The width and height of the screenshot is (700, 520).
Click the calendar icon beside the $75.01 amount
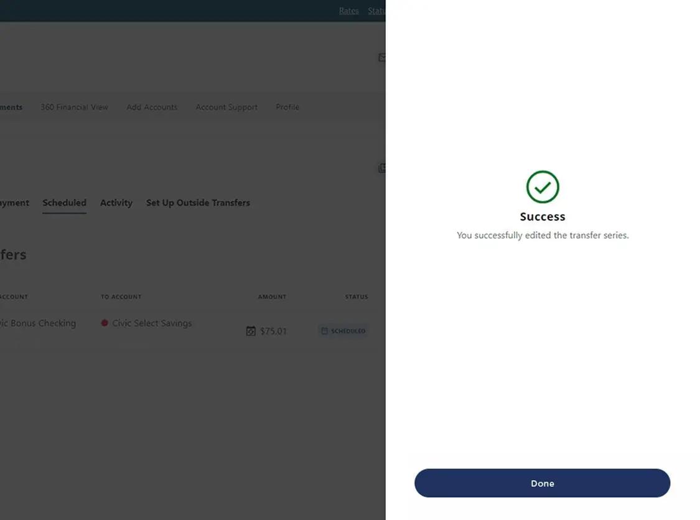pyautogui.click(x=251, y=331)
